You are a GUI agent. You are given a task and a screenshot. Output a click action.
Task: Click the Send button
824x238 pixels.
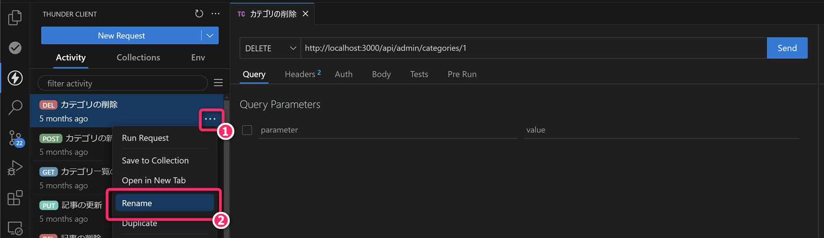click(787, 48)
